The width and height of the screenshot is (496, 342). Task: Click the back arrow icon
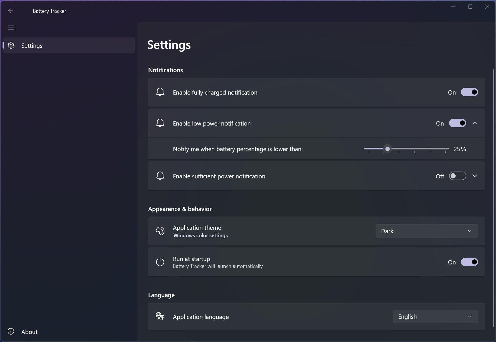[11, 11]
